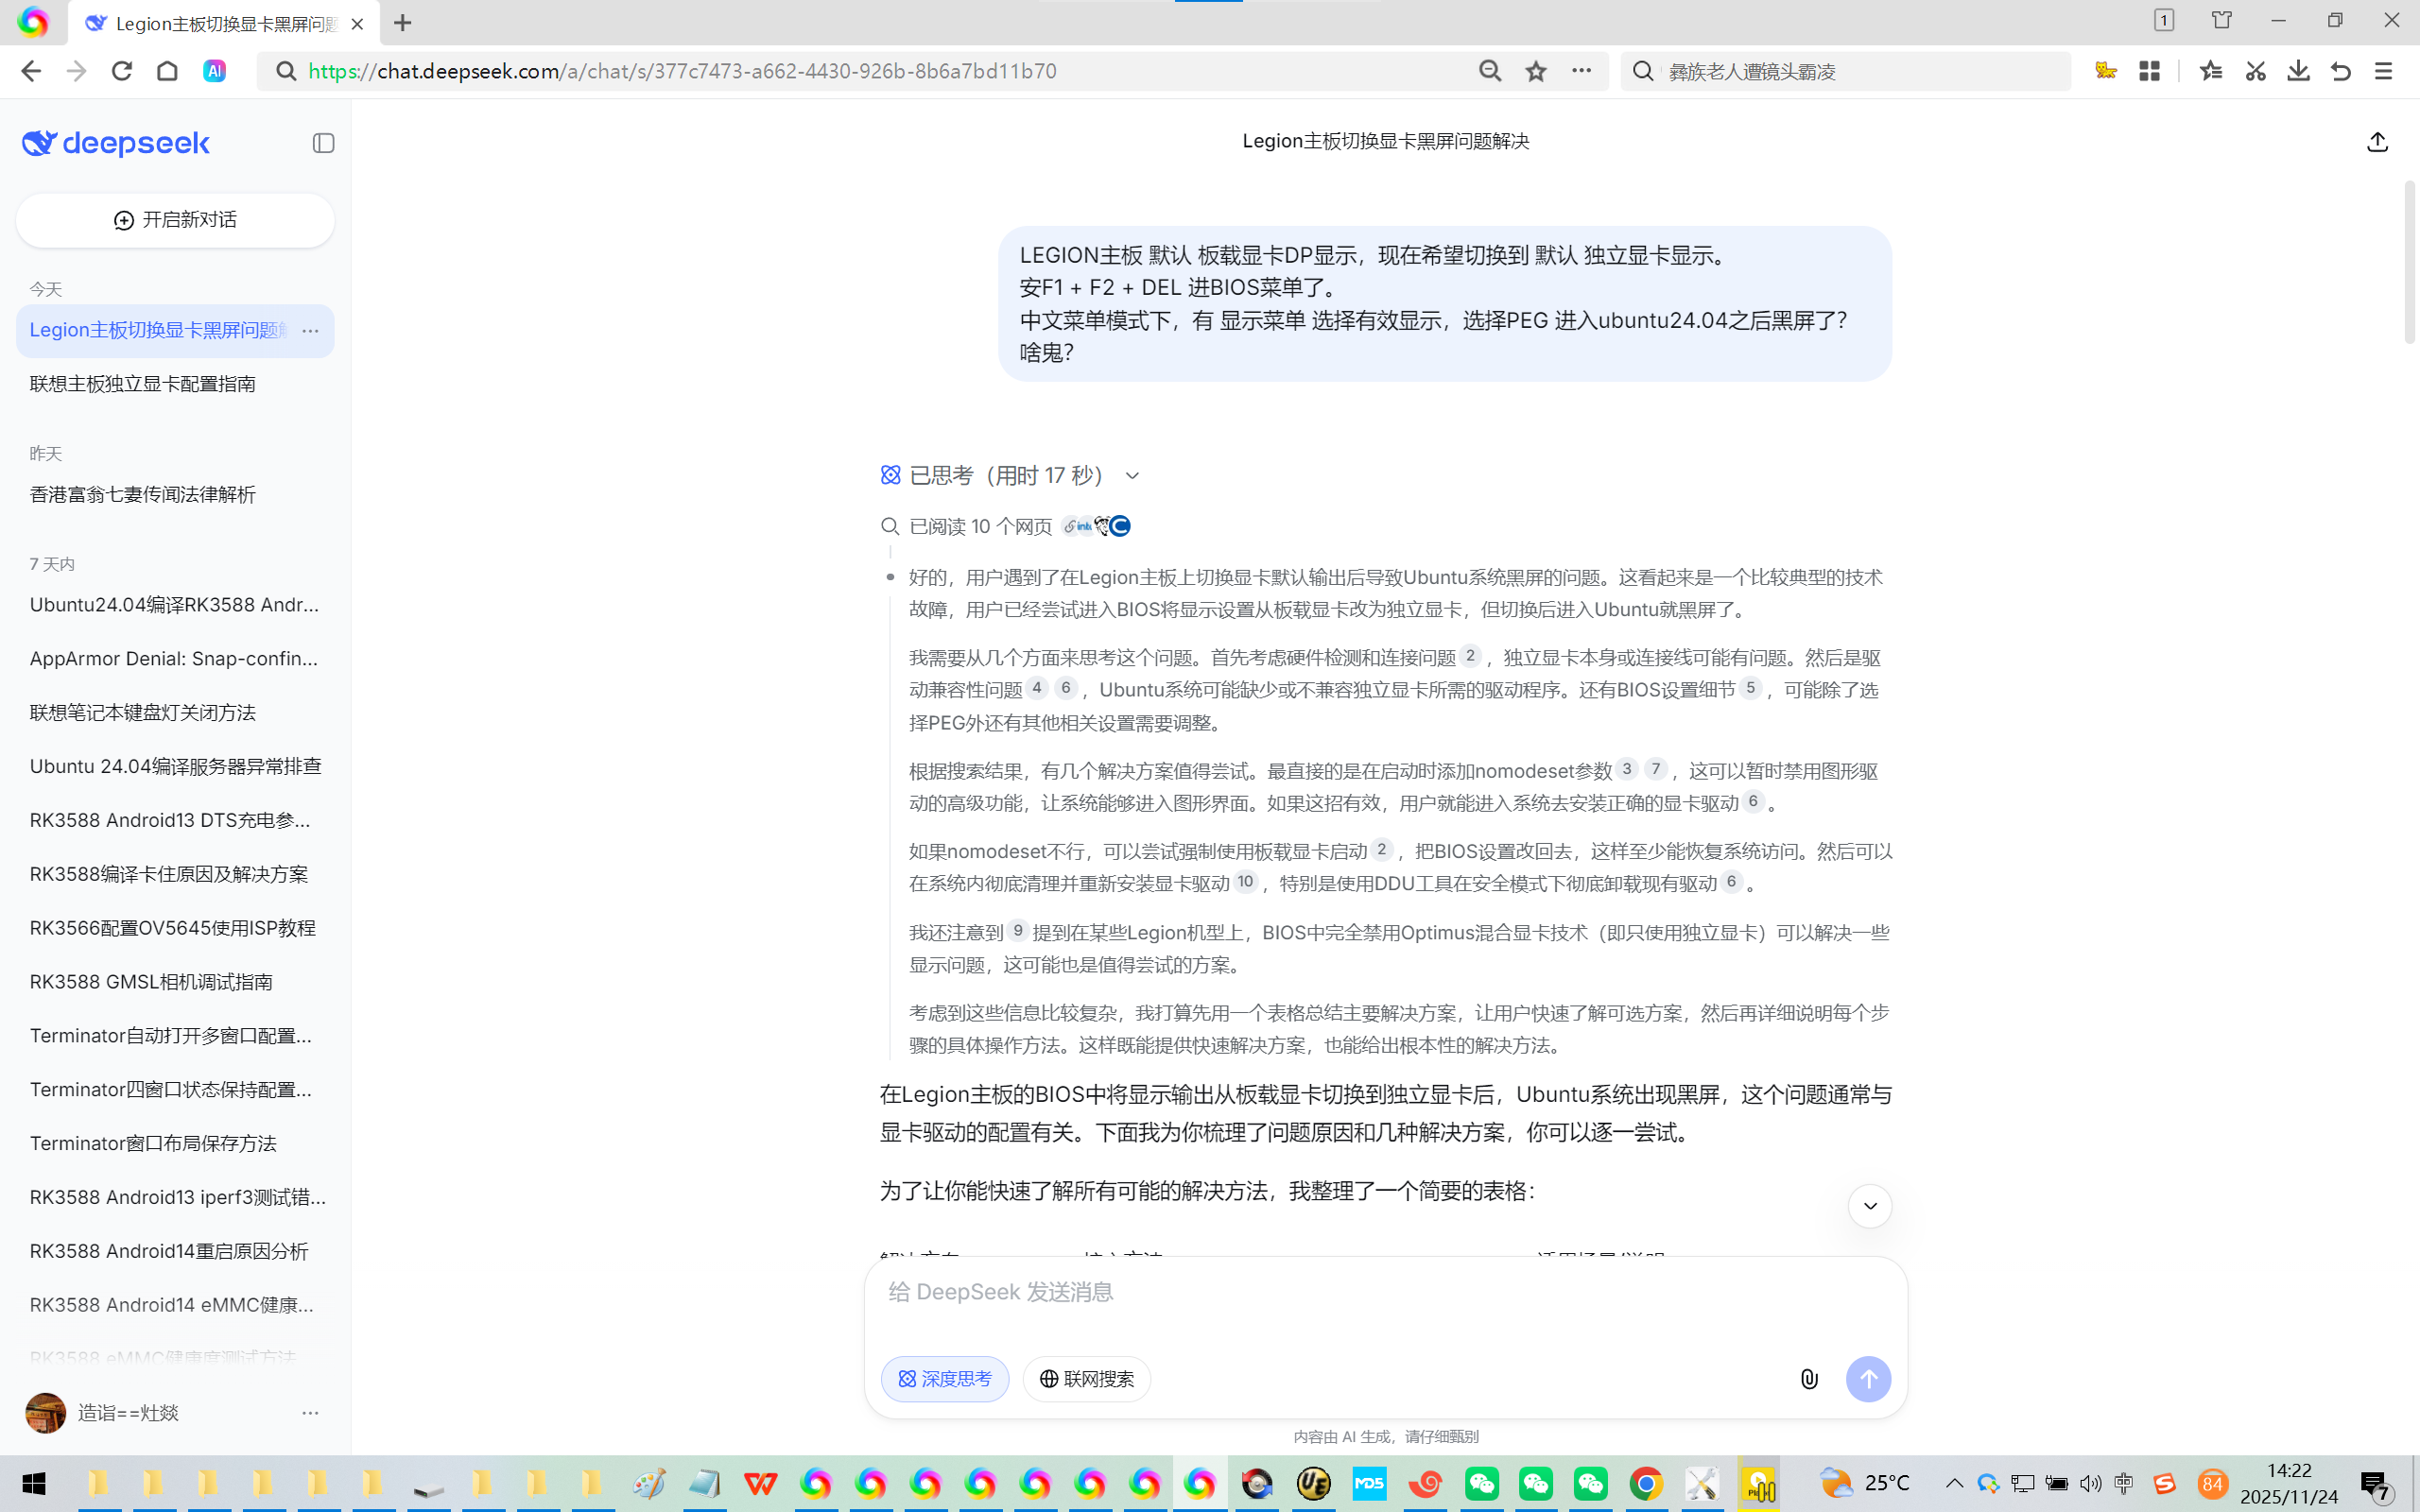Toggle 联网搜索 web search mode
Viewport: 2420px width, 1512px height.
(1086, 1379)
